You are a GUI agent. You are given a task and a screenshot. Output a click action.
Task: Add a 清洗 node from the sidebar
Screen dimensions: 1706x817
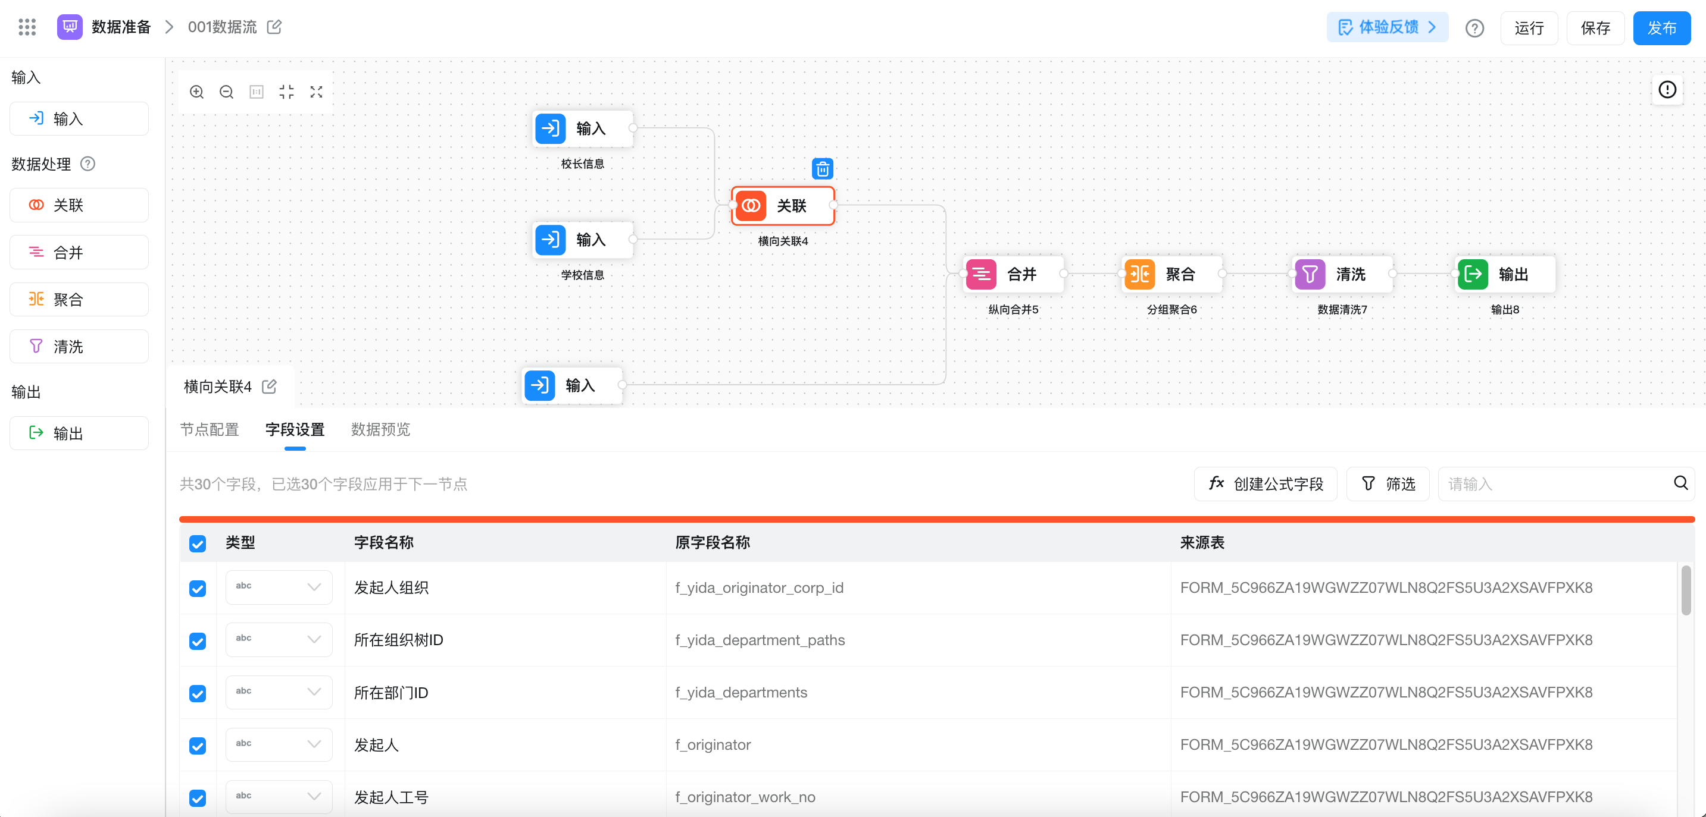pos(79,346)
